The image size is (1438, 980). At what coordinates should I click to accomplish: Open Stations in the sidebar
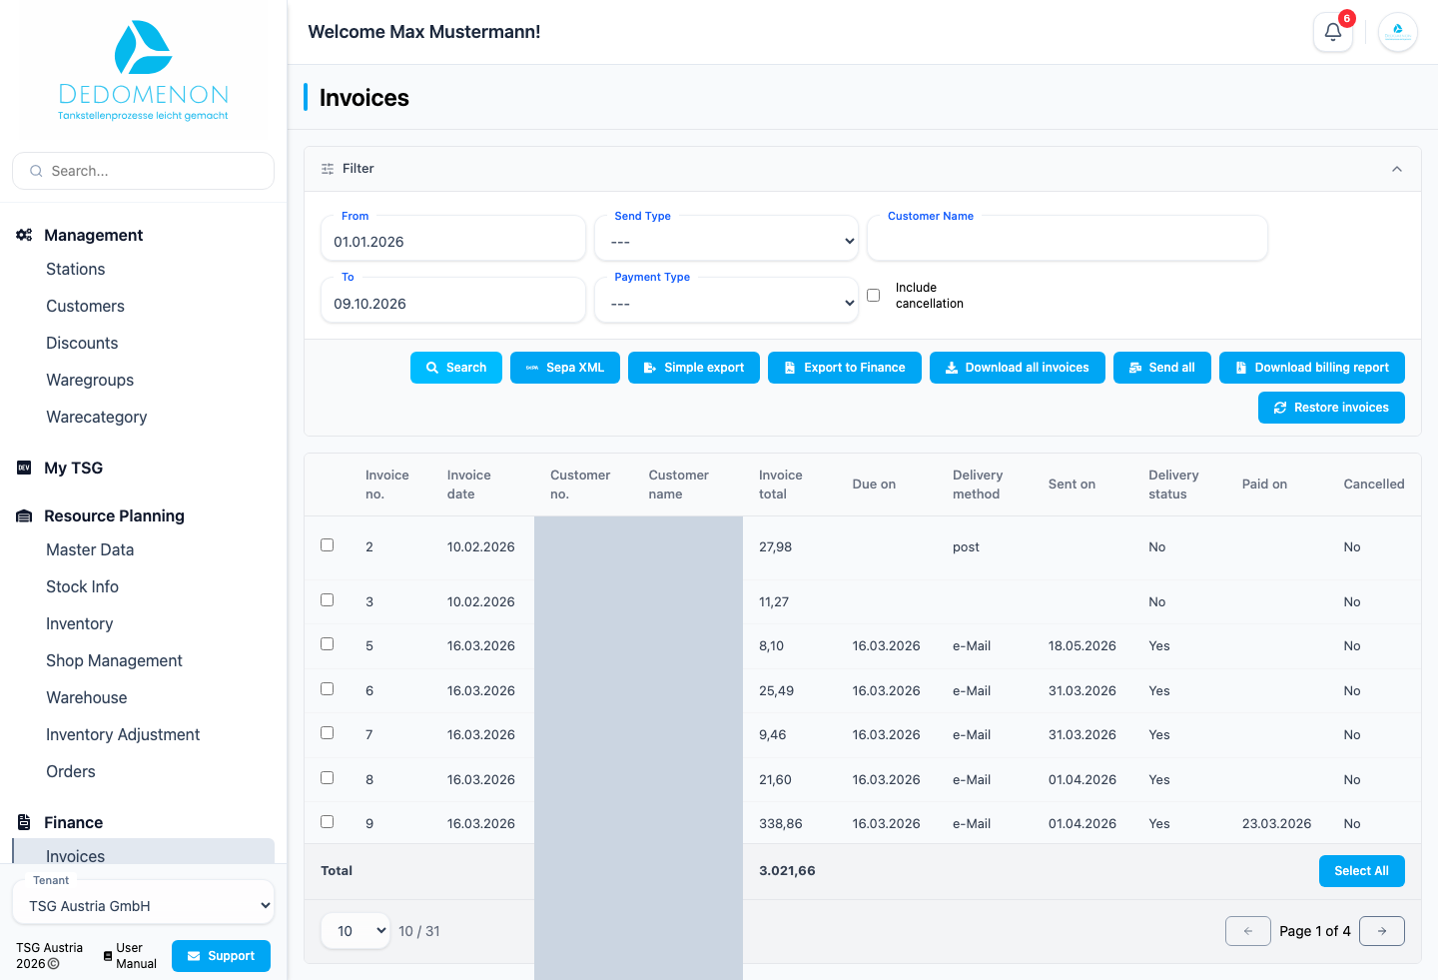(x=76, y=269)
